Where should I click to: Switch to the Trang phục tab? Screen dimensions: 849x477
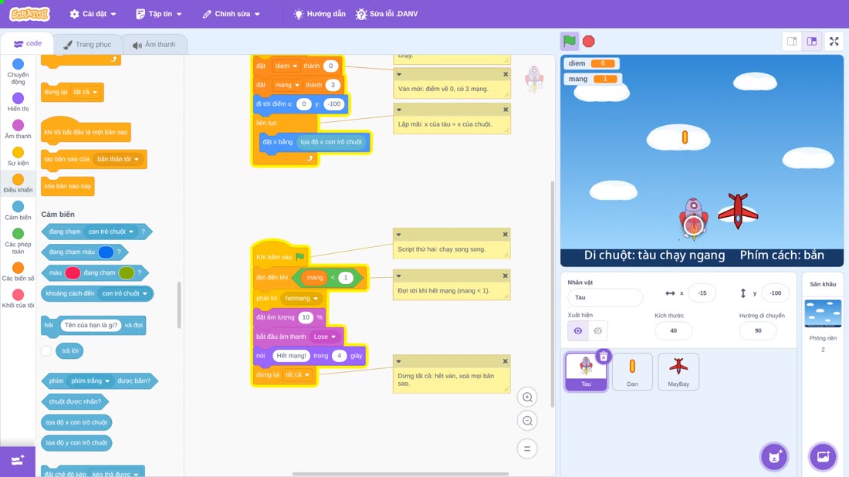(87, 45)
